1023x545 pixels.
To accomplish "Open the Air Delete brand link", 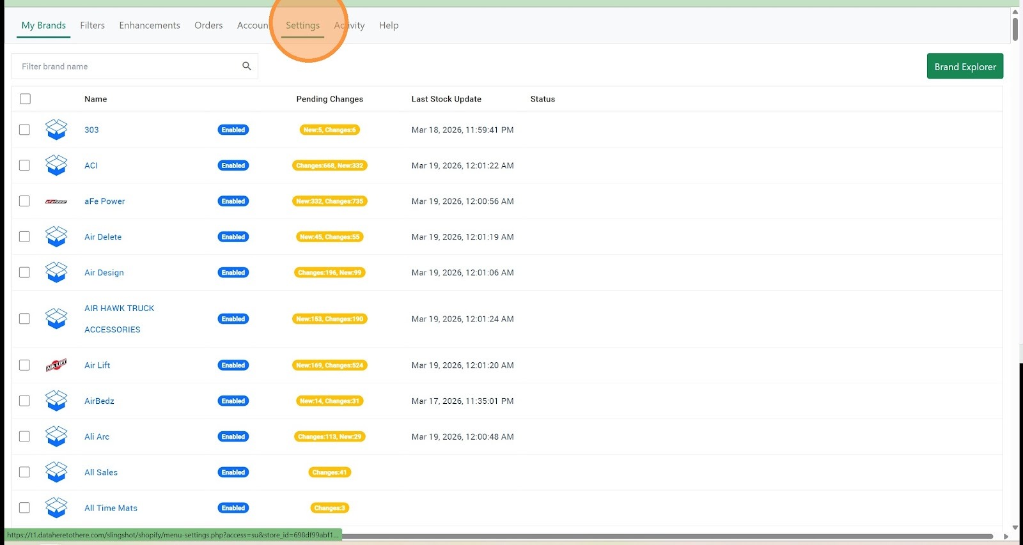I will click(x=103, y=237).
